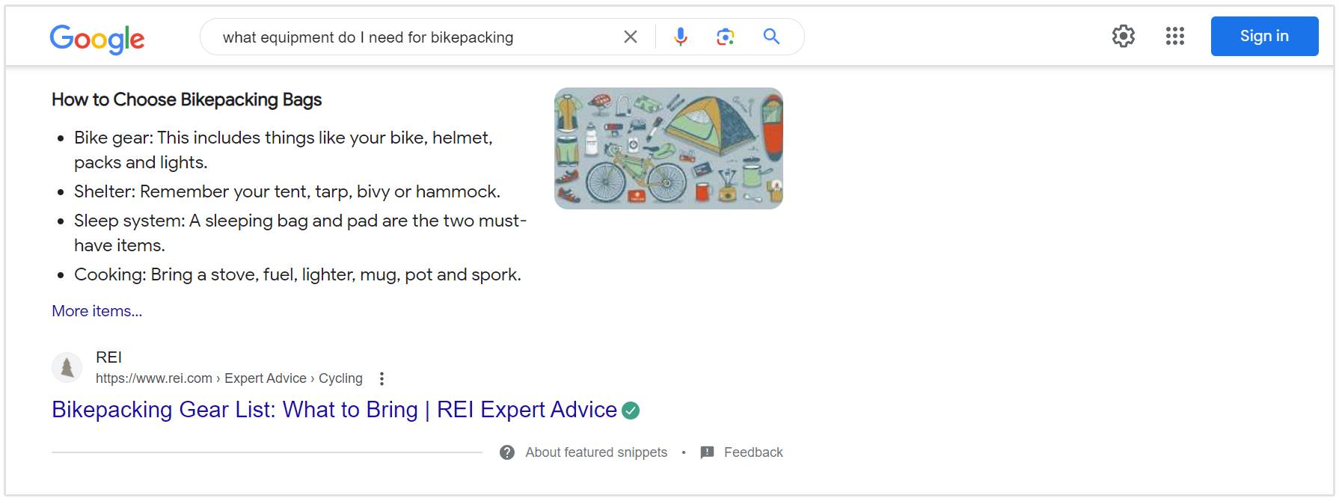
Task: Open Google Lens image search
Action: (x=725, y=37)
